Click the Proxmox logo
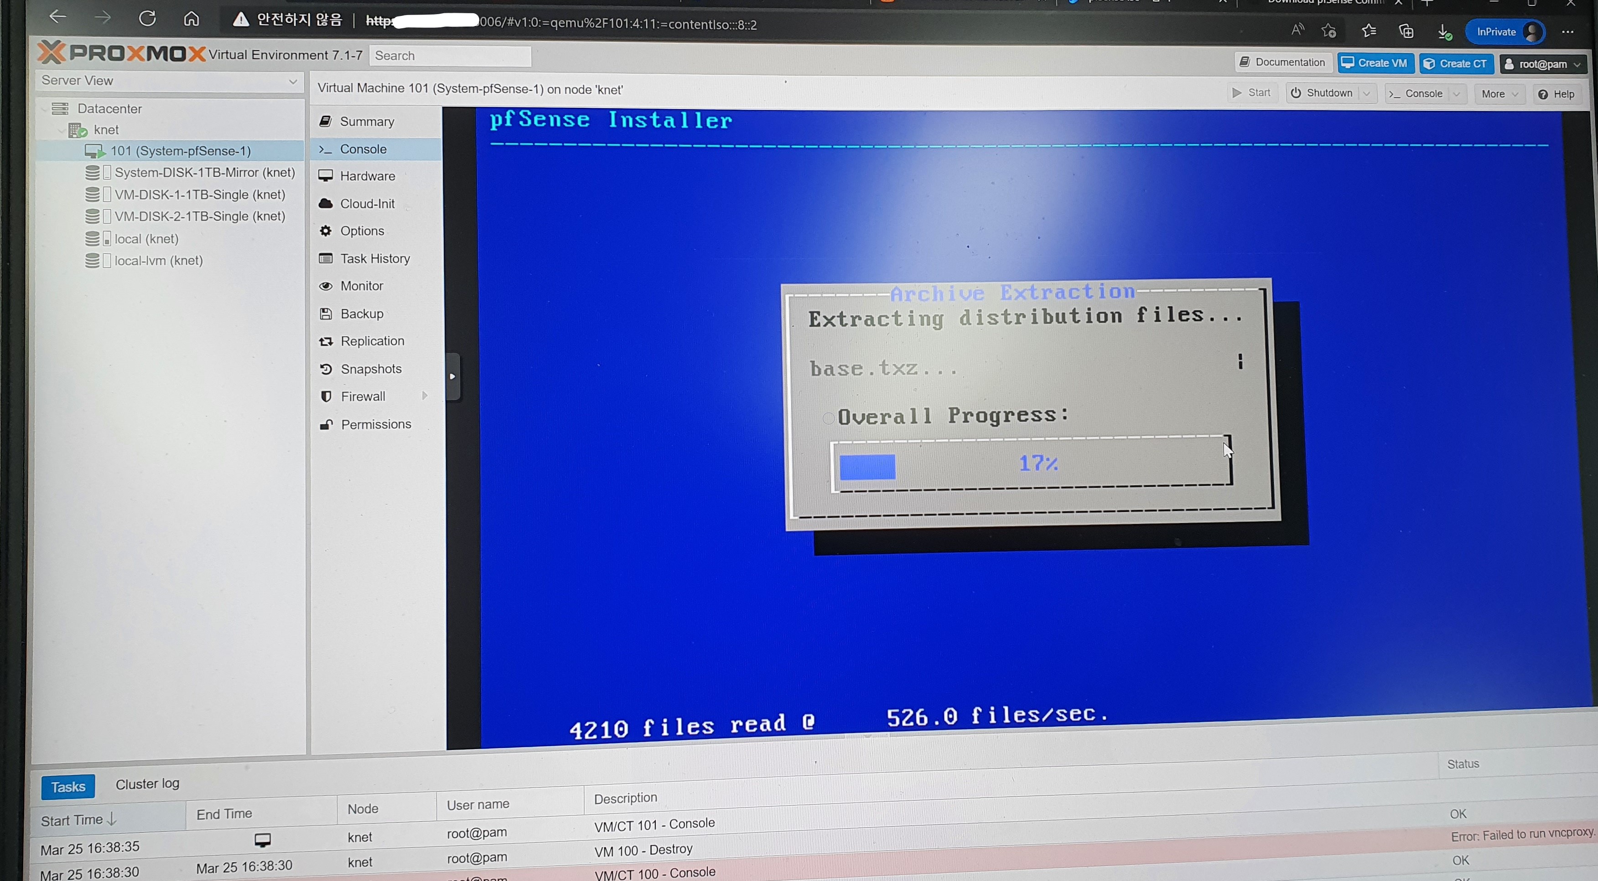The width and height of the screenshot is (1598, 881). [x=122, y=53]
